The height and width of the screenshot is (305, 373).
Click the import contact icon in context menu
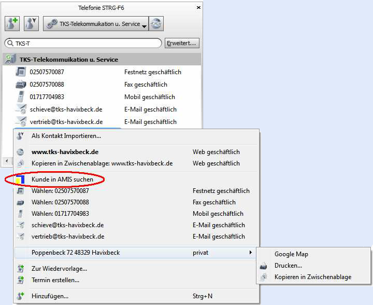tap(20, 136)
